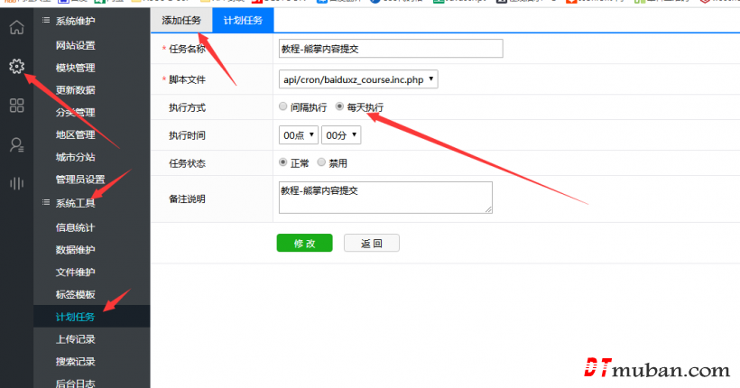Open the minute 00分 dropdown
The width and height of the screenshot is (740, 388).
[x=341, y=134]
